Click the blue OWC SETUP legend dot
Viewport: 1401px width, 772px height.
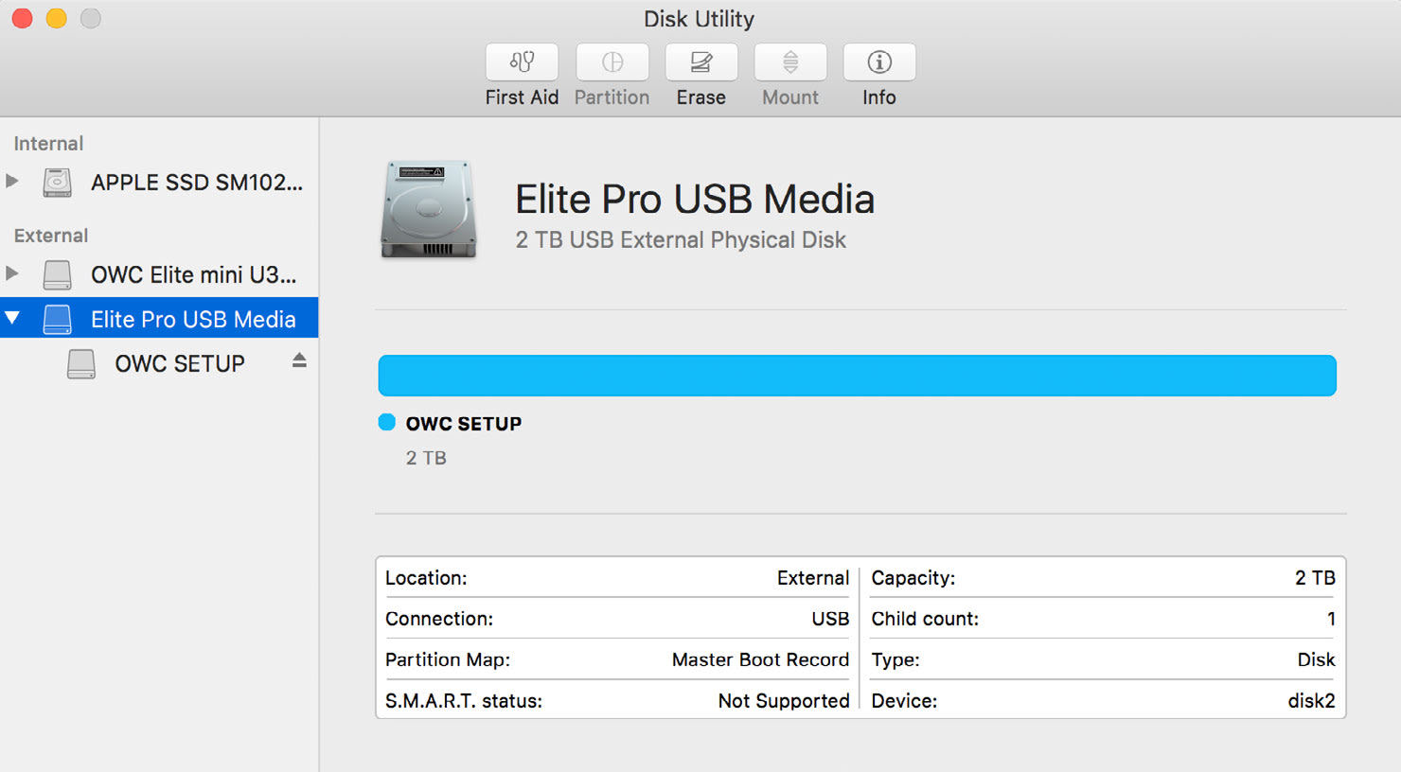point(386,422)
